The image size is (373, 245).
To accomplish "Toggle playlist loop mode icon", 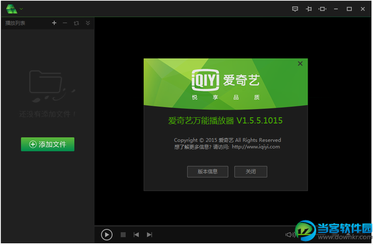I will point(76,23).
